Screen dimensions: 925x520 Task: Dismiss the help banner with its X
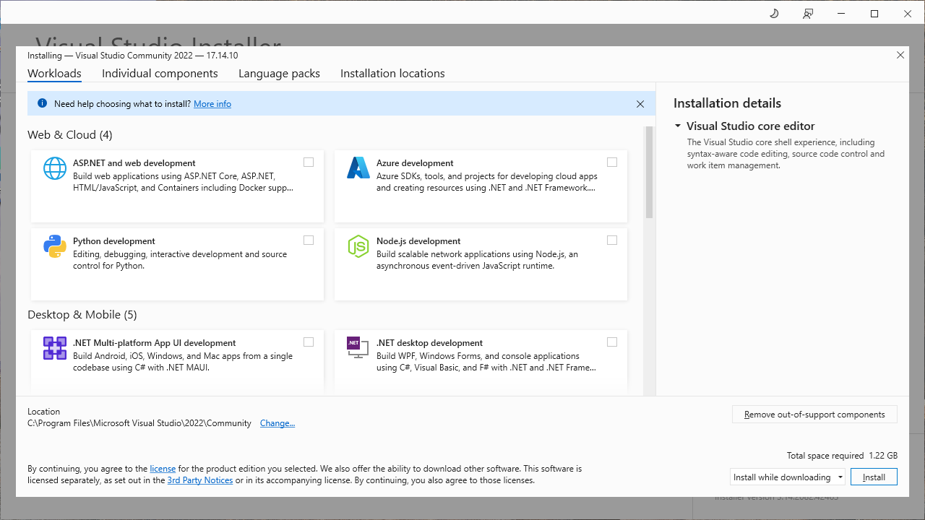point(640,104)
